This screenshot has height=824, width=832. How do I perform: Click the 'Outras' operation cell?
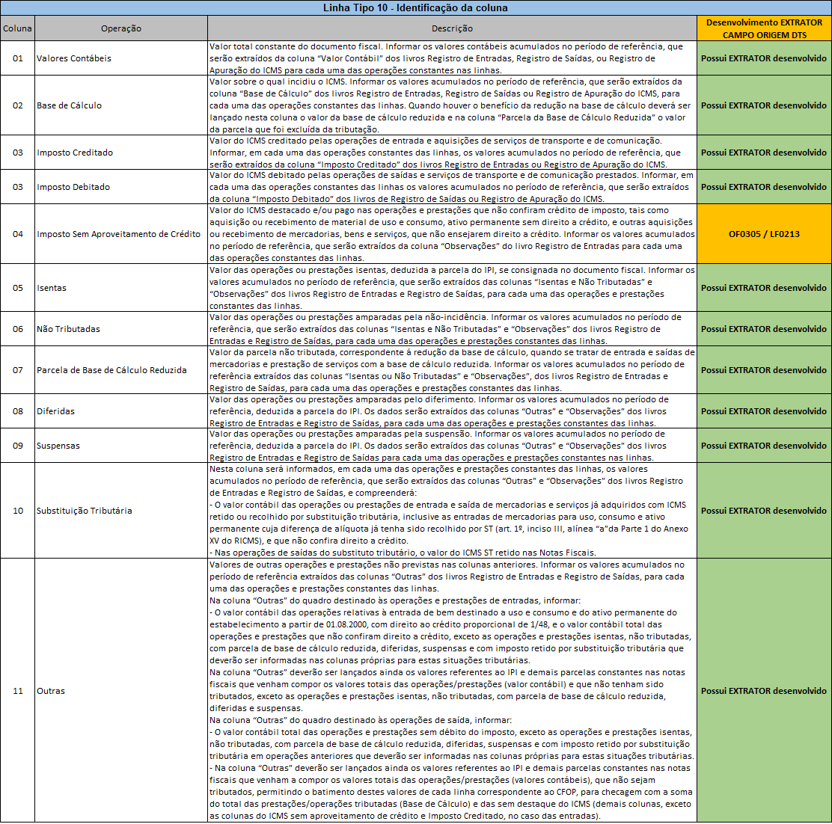pyautogui.click(x=121, y=690)
